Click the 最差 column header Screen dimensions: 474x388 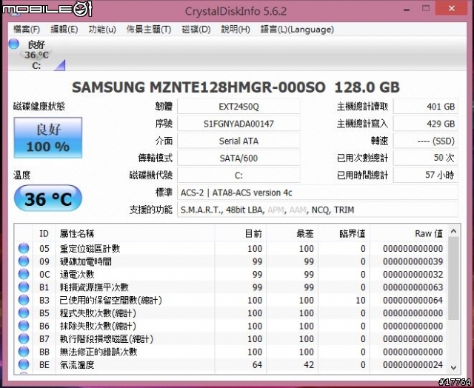point(292,233)
